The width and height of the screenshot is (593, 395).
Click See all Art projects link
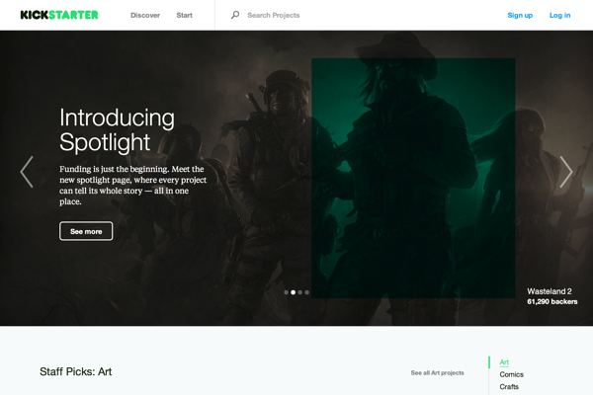coord(437,372)
